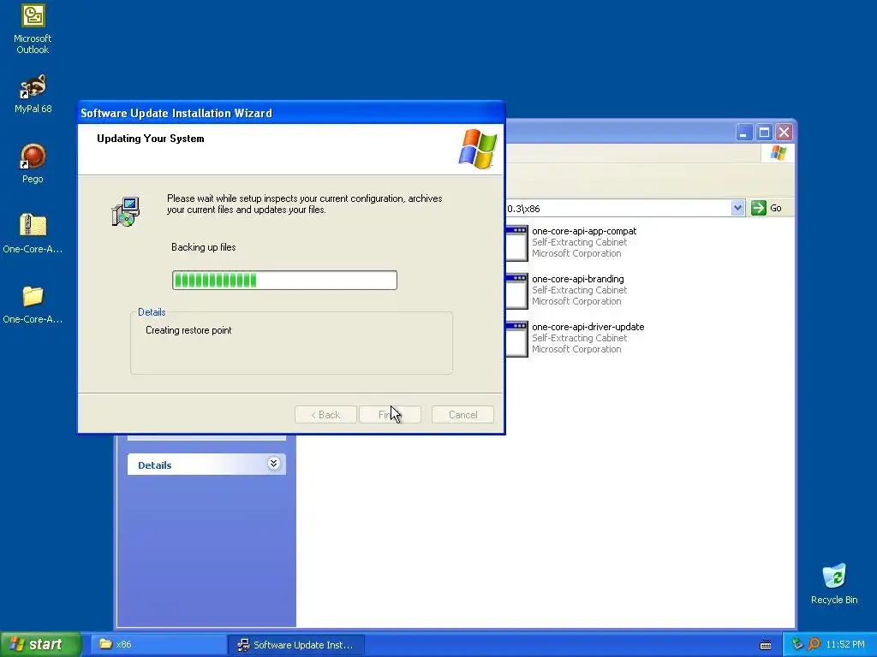Click the Software Update Installation Wizard title bar
Image resolution: width=877 pixels, height=657 pixels.
pyautogui.click(x=291, y=113)
